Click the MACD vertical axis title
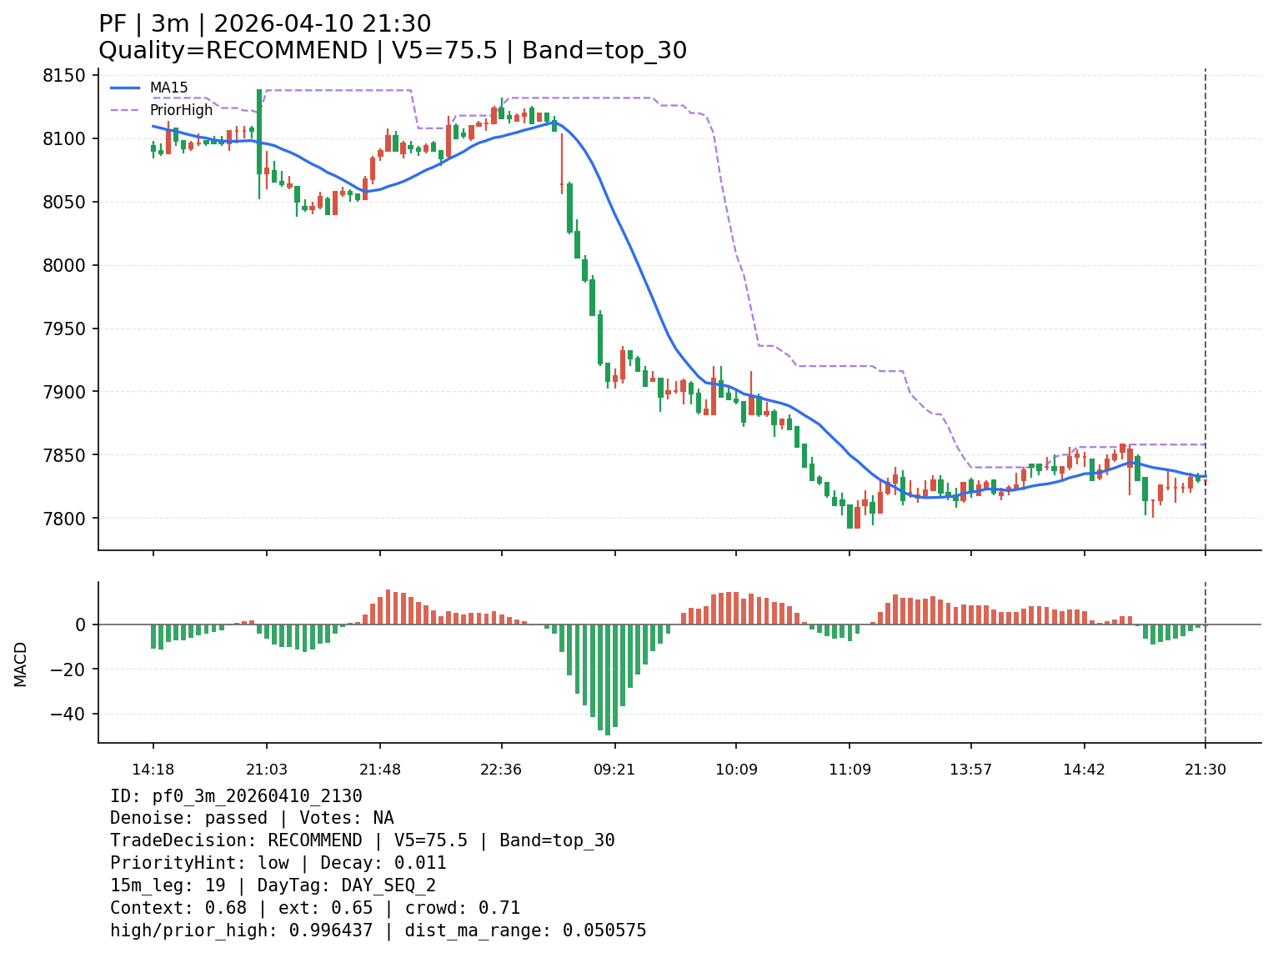 tap(21, 664)
